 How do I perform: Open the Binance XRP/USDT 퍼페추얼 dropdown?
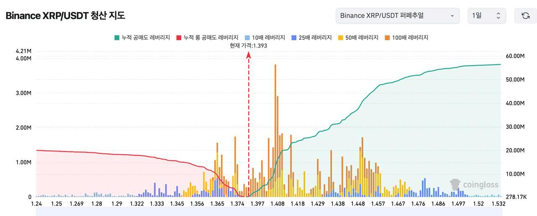(x=397, y=15)
